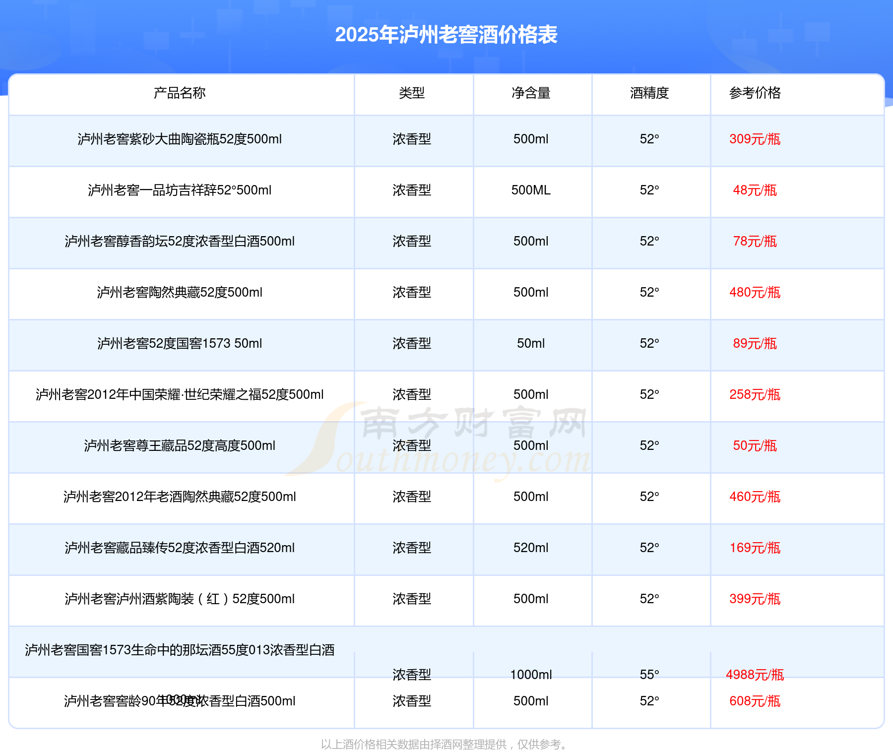Click "500ml" in the 480元/瓶 row

point(531,292)
